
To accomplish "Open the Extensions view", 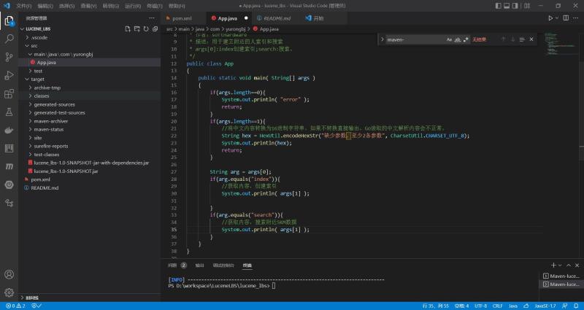I will (9, 93).
